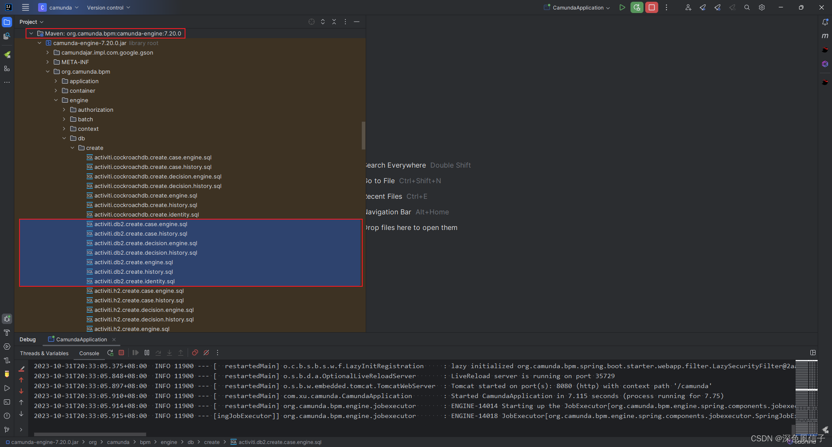This screenshot has width=832, height=447.
Task: Click the console horizontal scrollbar
Action: tap(90, 434)
